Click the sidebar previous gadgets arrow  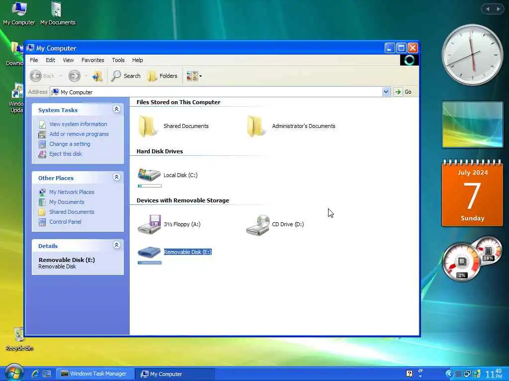pos(488,9)
